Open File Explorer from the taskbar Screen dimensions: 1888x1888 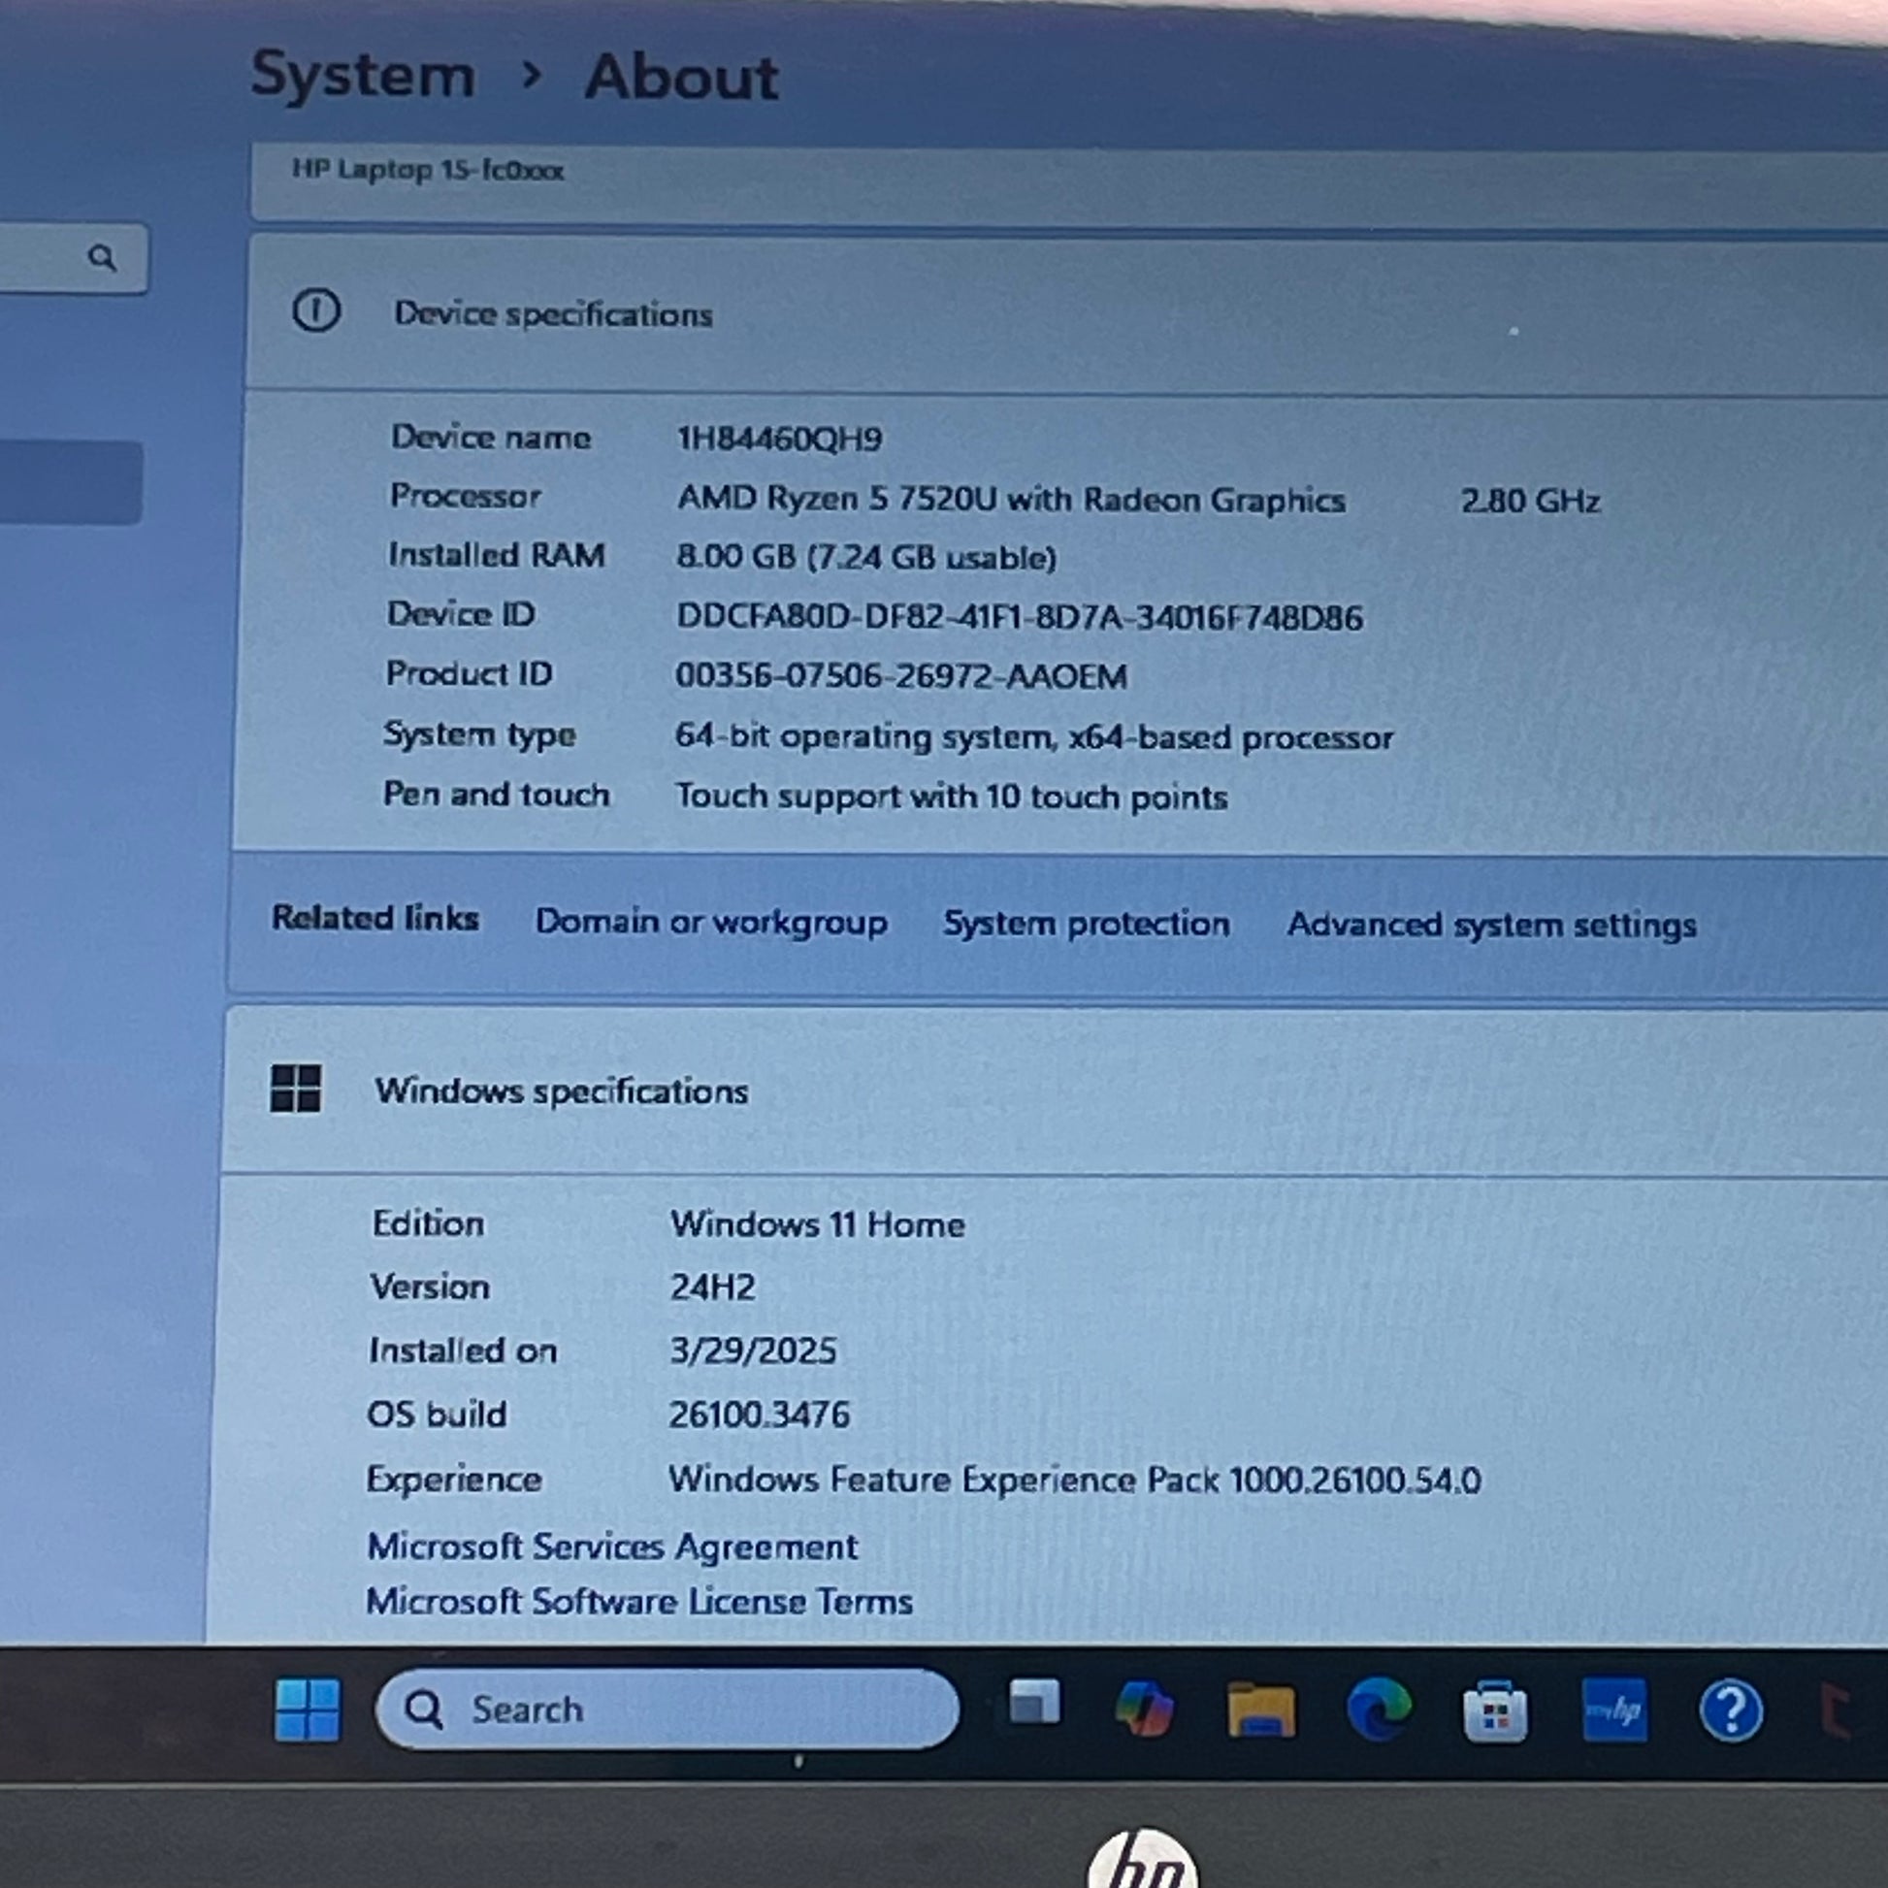point(1260,1710)
